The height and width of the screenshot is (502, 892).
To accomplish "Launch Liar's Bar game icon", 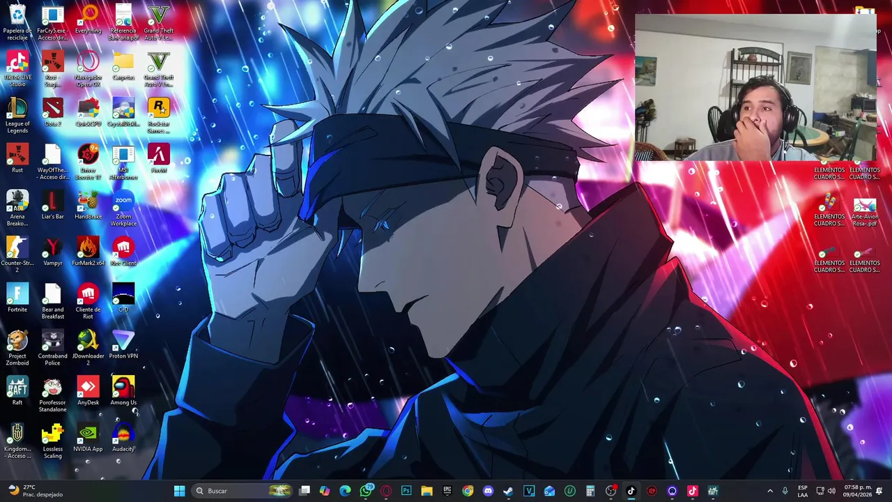I will (x=52, y=206).
